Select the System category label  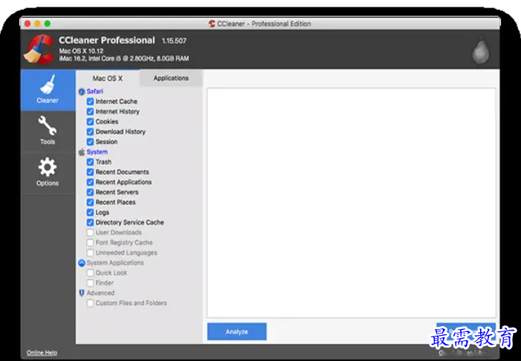point(97,152)
